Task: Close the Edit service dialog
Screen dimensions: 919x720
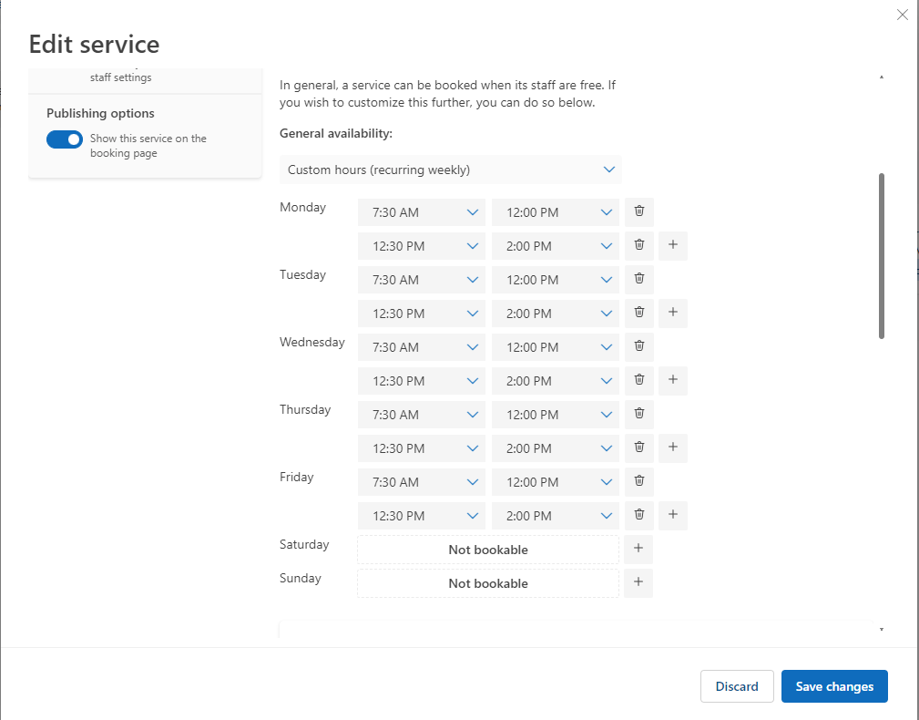Action: click(902, 15)
